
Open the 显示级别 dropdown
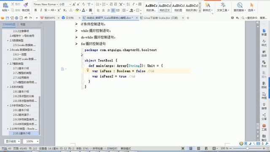(x=12, y=141)
